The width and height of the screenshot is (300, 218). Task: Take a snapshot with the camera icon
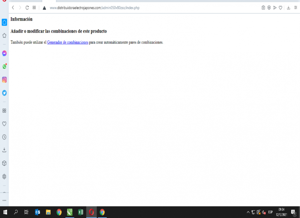(x=263, y=8)
